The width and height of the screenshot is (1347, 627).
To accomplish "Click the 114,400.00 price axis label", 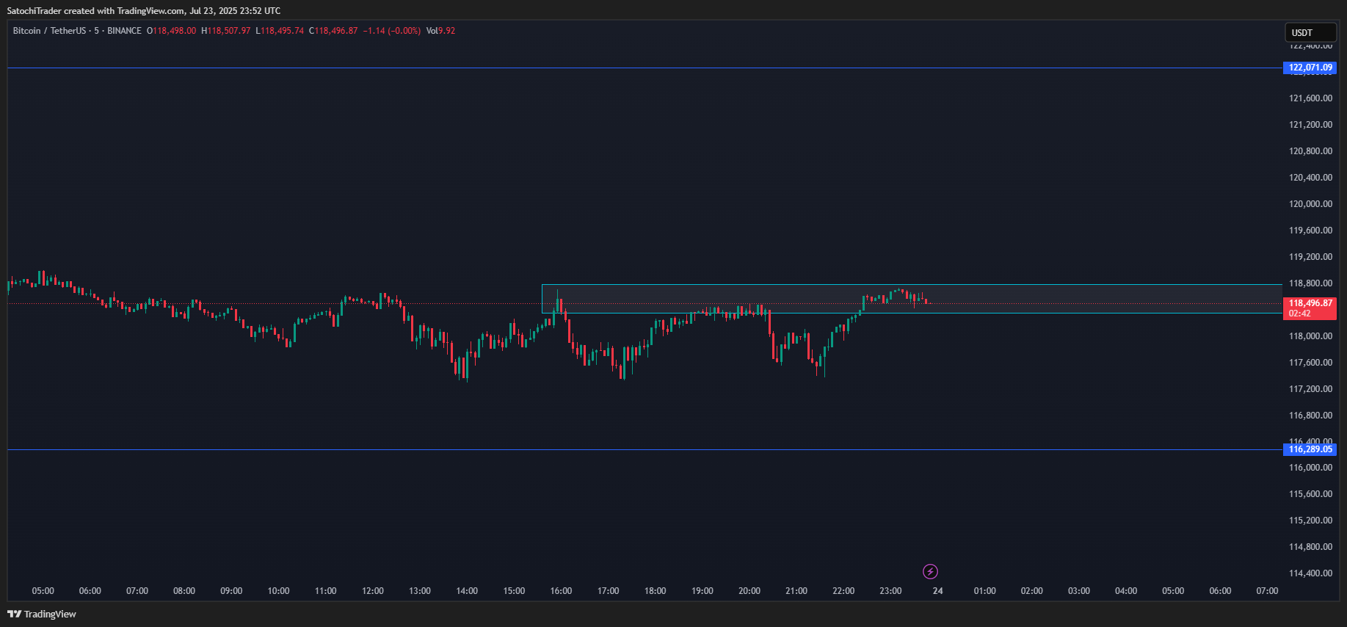I will point(1310,573).
